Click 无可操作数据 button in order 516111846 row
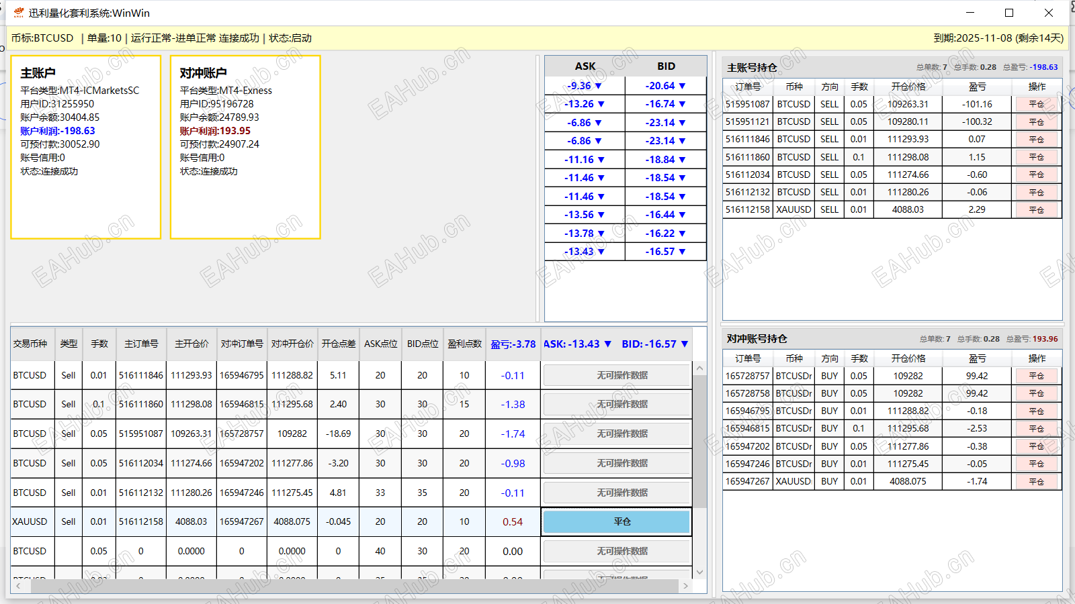 617,375
